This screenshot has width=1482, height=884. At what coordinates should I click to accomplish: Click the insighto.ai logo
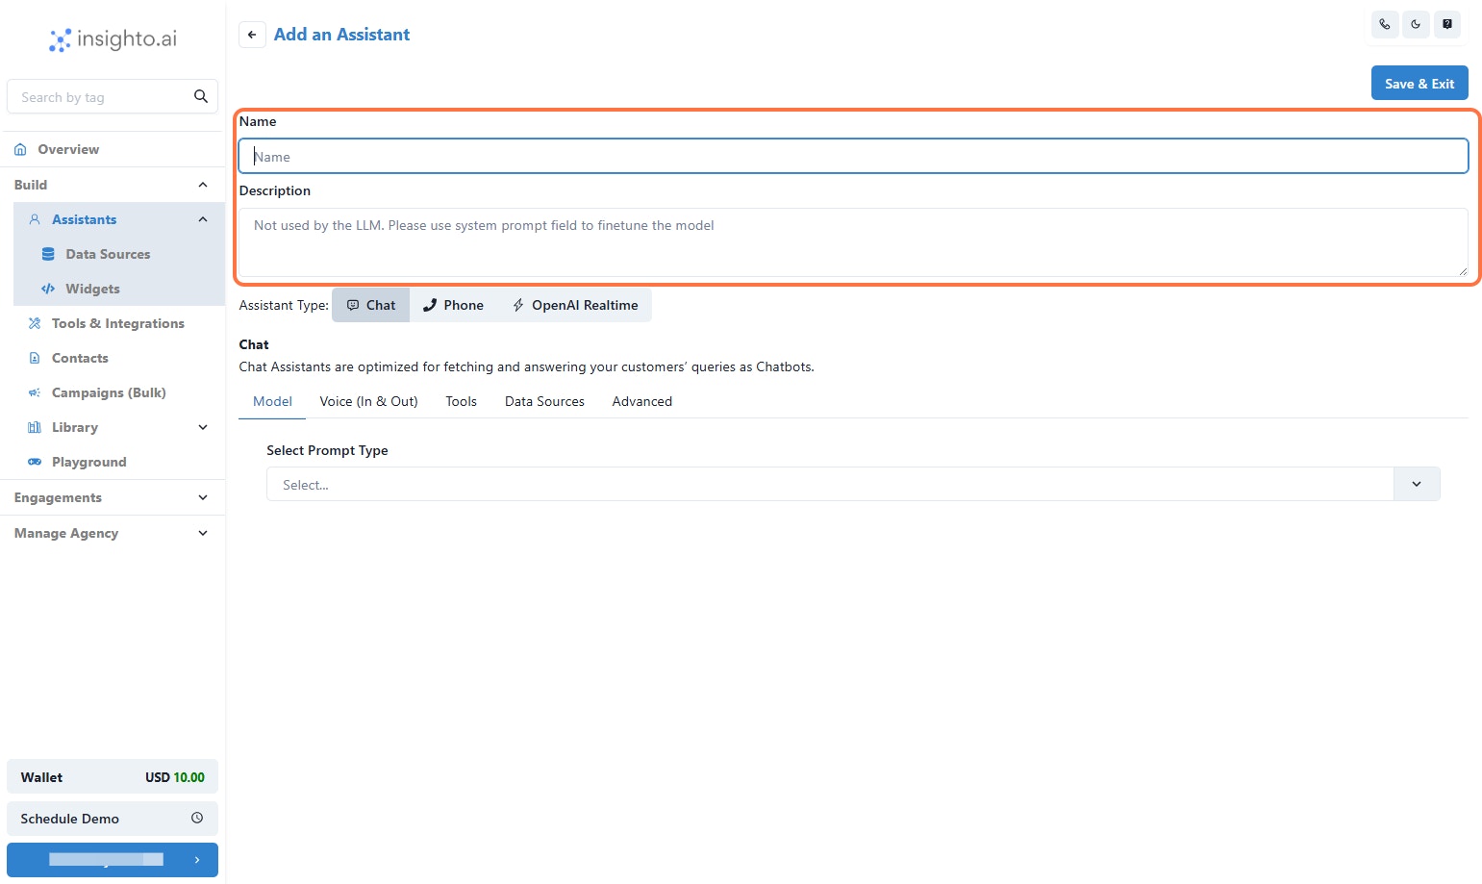click(113, 39)
